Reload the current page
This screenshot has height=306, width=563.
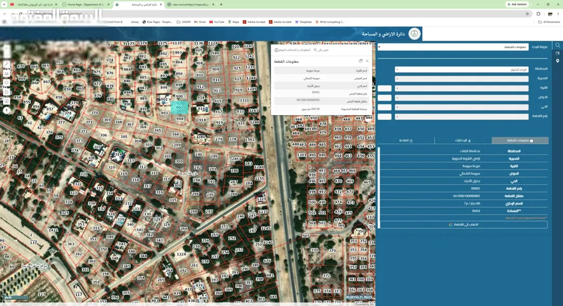coord(21,14)
